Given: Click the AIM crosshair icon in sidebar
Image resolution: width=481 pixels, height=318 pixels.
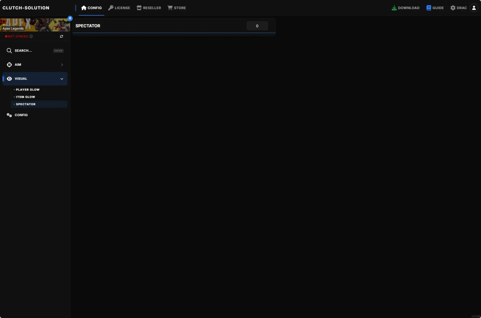Looking at the screenshot, I should [9, 64].
